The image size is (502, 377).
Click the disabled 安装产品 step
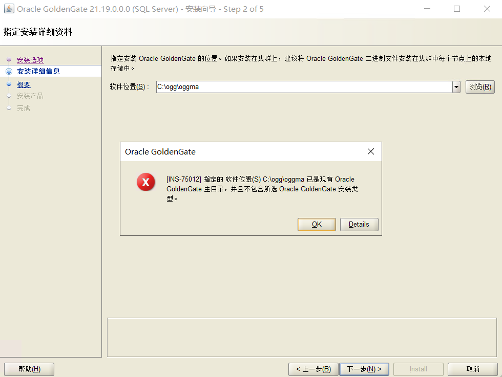pos(30,96)
